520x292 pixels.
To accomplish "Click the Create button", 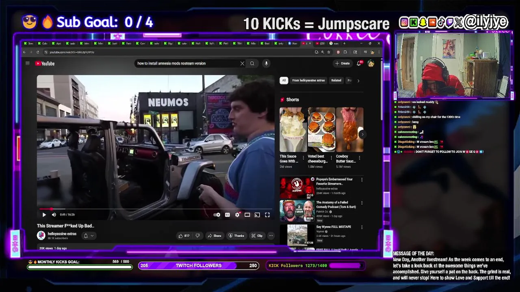I will 342,63.
